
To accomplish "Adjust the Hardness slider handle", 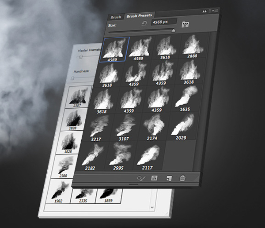I will click(x=72, y=78).
